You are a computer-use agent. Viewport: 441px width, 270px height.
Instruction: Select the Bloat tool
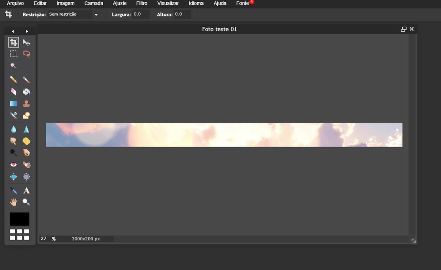coord(13,177)
